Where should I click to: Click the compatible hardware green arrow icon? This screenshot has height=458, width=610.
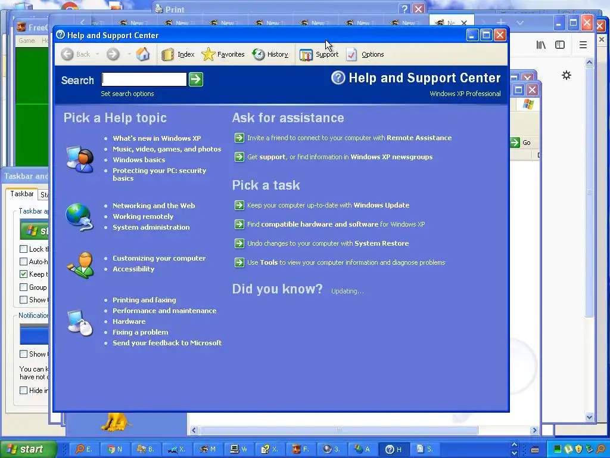click(x=239, y=224)
